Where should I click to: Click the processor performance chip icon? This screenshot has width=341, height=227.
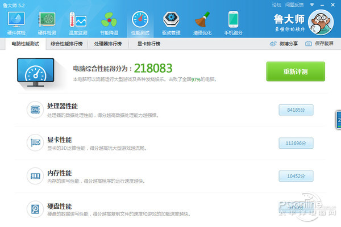[35, 110]
